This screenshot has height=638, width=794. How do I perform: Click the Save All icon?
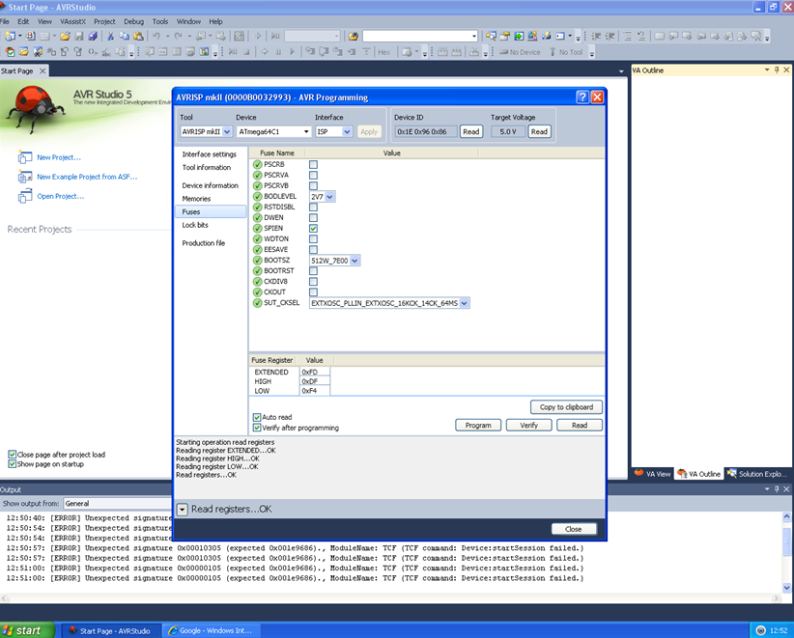coord(93,36)
